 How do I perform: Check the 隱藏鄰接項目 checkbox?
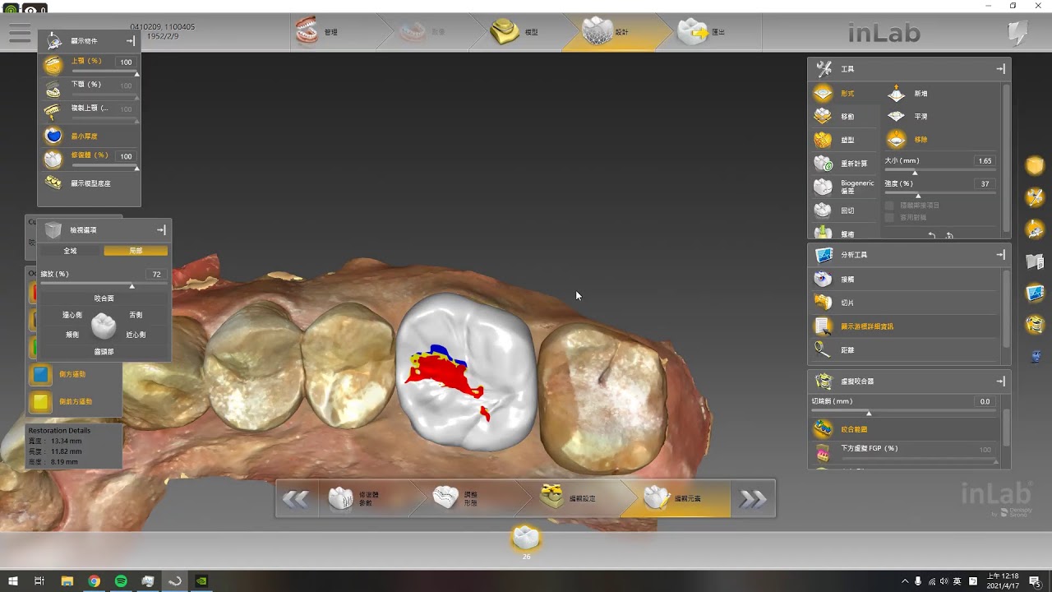(x=889, y=206)
